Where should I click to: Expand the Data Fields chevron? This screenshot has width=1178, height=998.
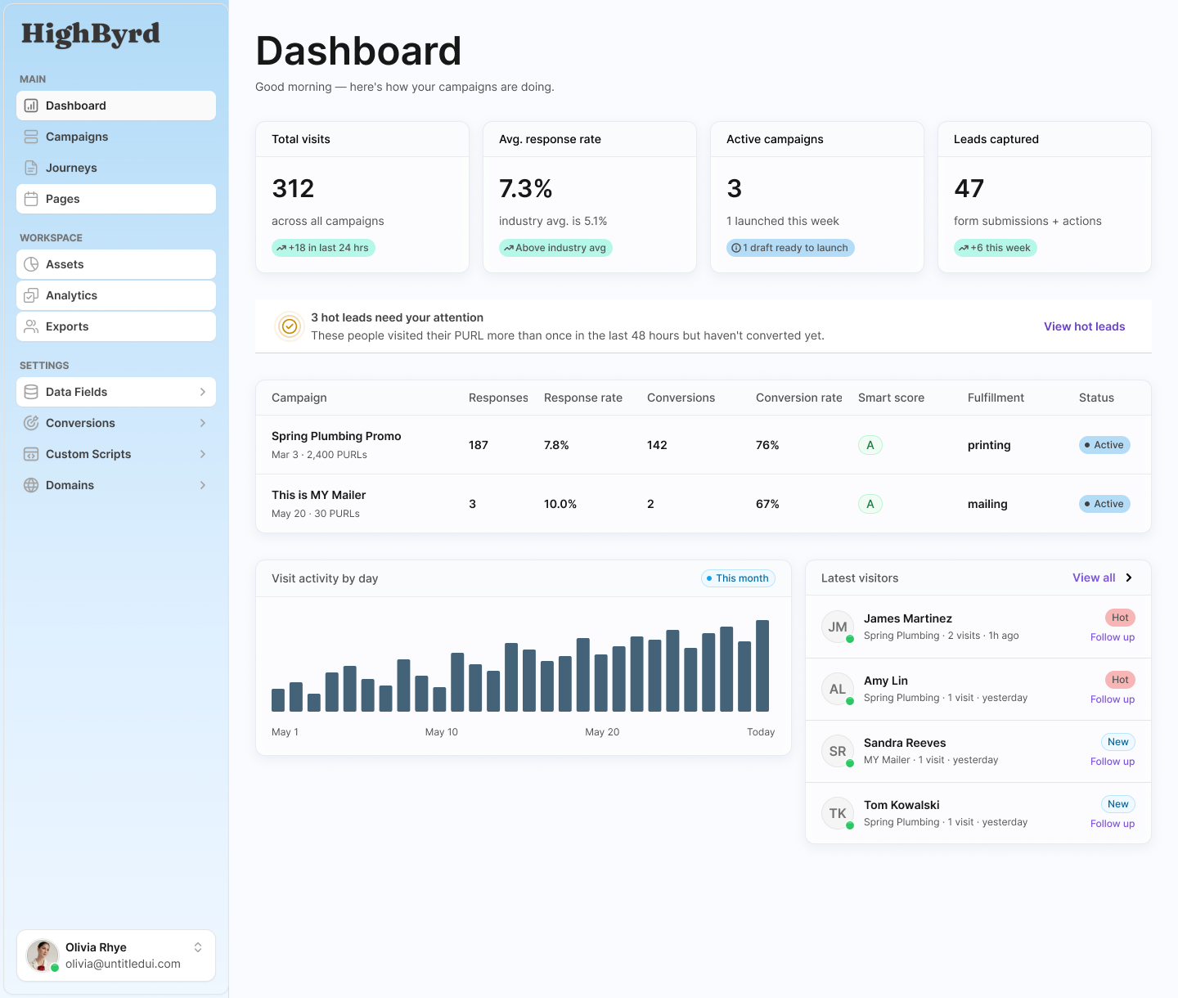pyautogui.click(x=203, y=392)
